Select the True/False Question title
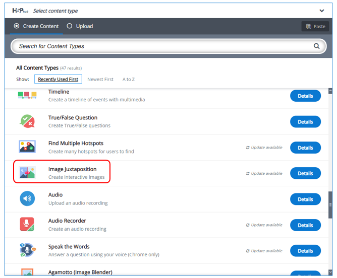 tap(73, 117)
